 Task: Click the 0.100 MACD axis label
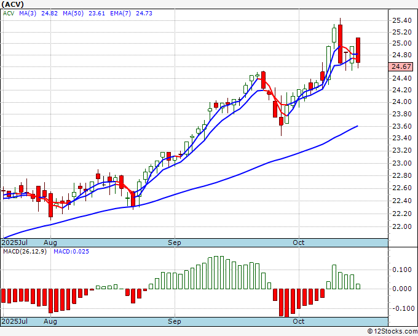point(402,270)
